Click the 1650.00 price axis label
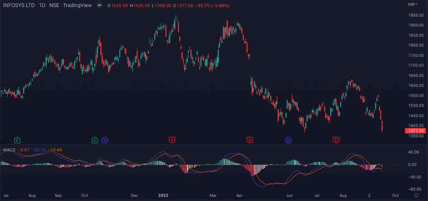 pos(416,75)
